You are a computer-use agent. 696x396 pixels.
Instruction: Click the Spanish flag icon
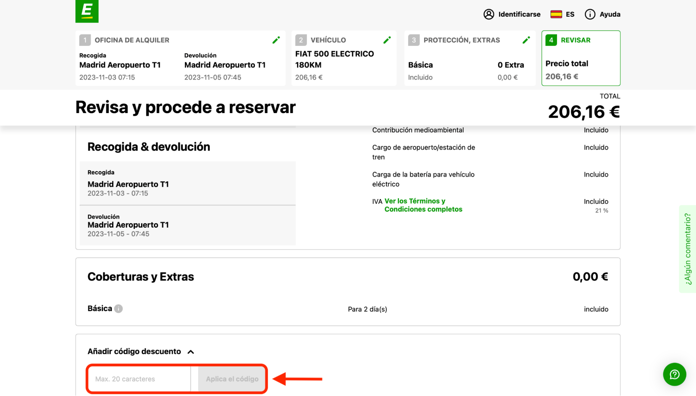click(556, 14)
